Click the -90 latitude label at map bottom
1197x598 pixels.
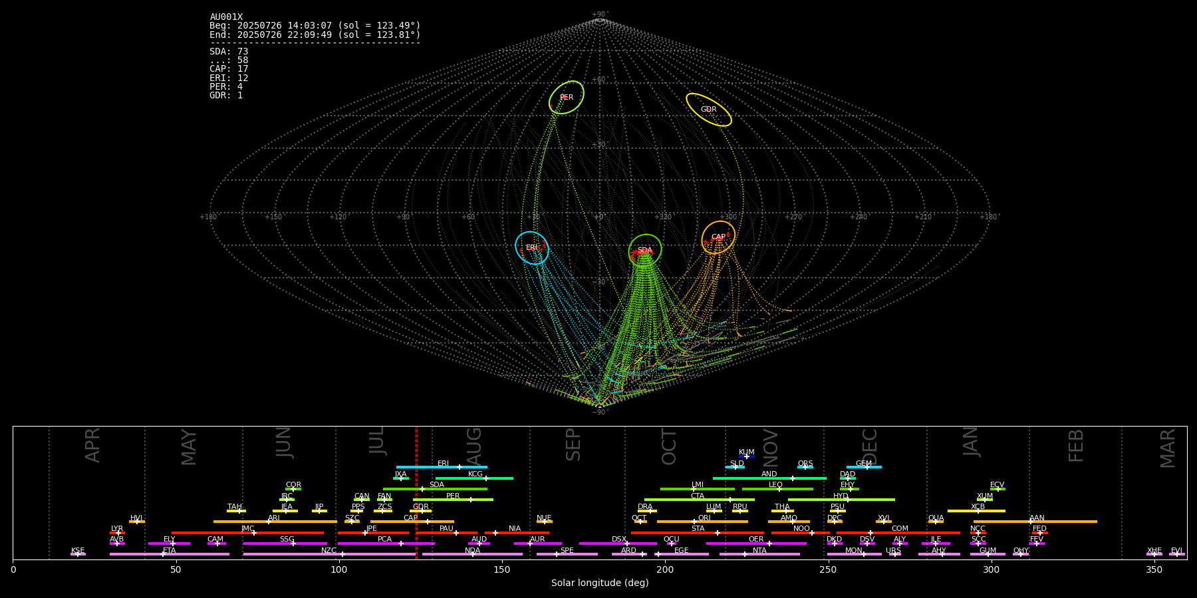(599, 413)
